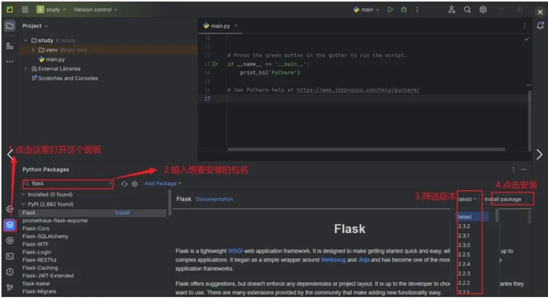Open the Python Packages tool window icon

10,225
